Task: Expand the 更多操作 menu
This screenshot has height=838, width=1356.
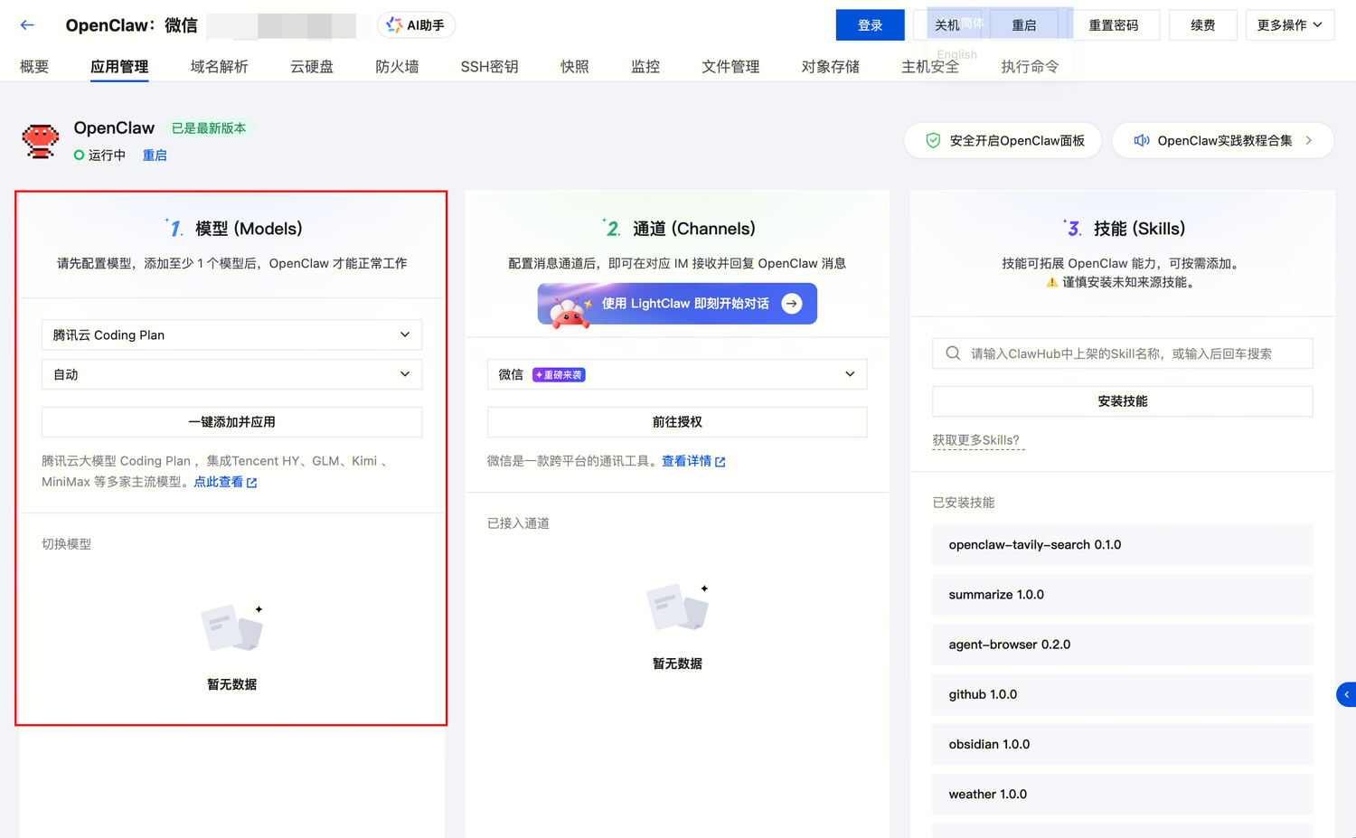Action: click(1290, 24)
